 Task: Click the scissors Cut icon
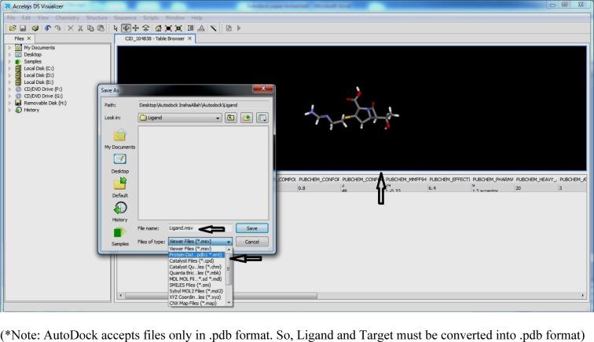79,27
